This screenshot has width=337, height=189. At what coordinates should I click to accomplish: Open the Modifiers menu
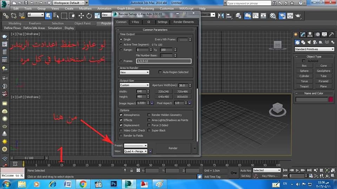(x=85, y=8)
